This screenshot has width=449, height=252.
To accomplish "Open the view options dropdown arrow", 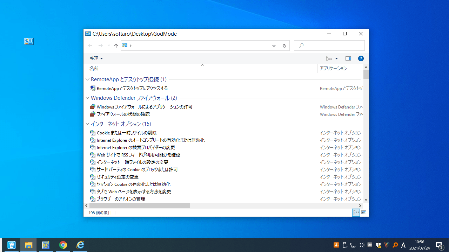I will point(336,58).
